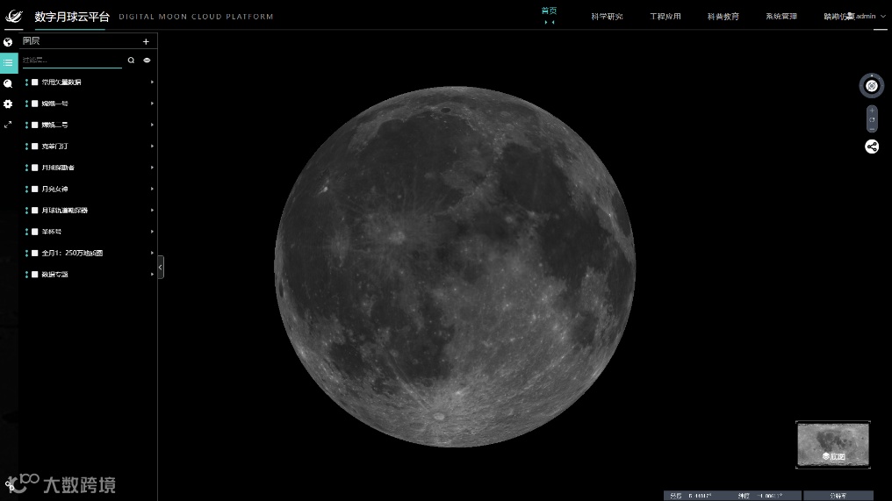Image resolution: width=892 pixels, height=501 pixels.
Task: Click the fullscreen expand arrows icon
Action: click(8, 125)
